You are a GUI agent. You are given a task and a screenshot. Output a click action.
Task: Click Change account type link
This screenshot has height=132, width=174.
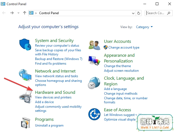point(124,47)
